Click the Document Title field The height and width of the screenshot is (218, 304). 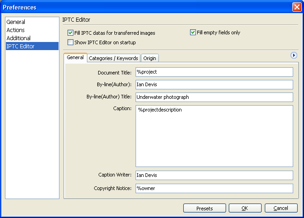pos(214,72)
